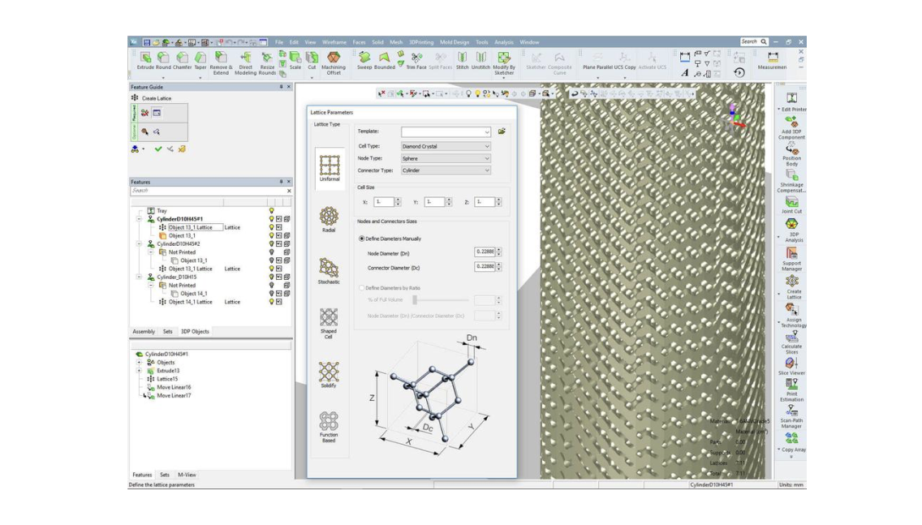Toggle visibility lightbulb for Object 14_1

tap(272, 294)
